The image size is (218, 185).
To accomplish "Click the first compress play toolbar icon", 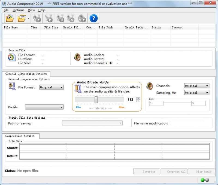I will coord(37,18).
